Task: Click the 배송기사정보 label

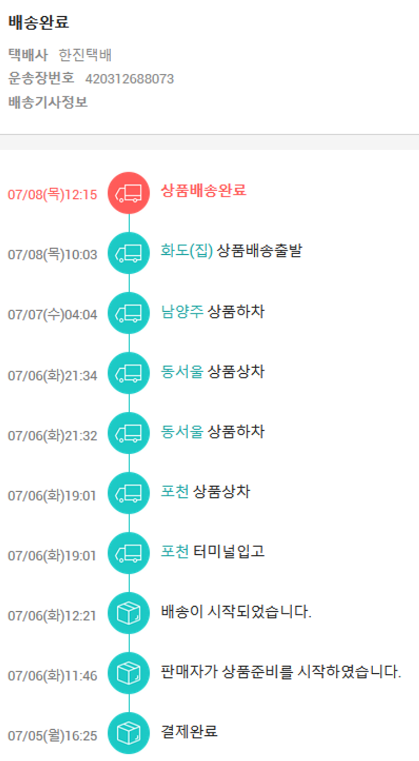Action: [48, 103]
